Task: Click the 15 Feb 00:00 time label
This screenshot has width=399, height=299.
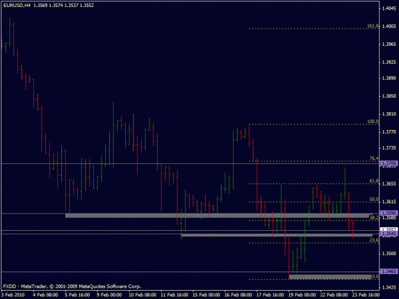Action: (206, 295)
